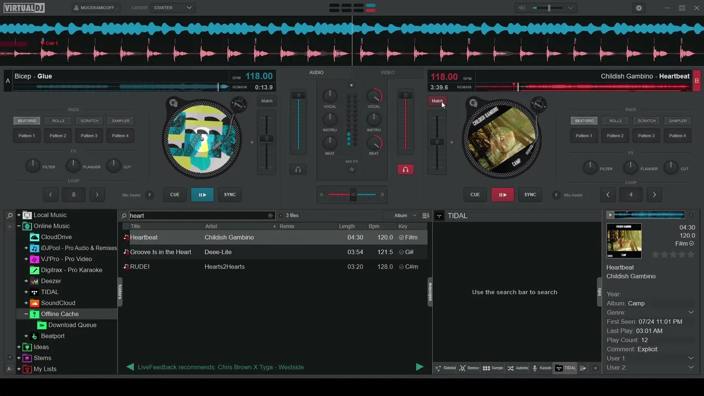Click deck B volume fader handle
This screenshot has width=704, height=396.
[406, 95]
